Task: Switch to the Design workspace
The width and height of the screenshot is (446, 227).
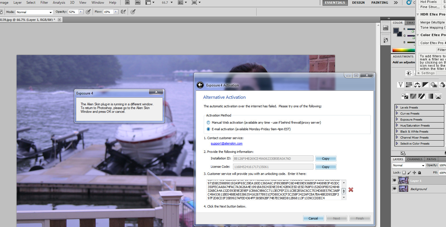Action: click(358, 3)
